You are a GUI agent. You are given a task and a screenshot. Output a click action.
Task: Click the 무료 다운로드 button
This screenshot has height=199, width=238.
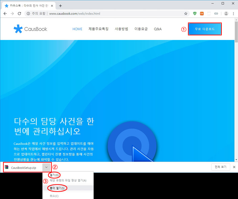pos(205,29)
